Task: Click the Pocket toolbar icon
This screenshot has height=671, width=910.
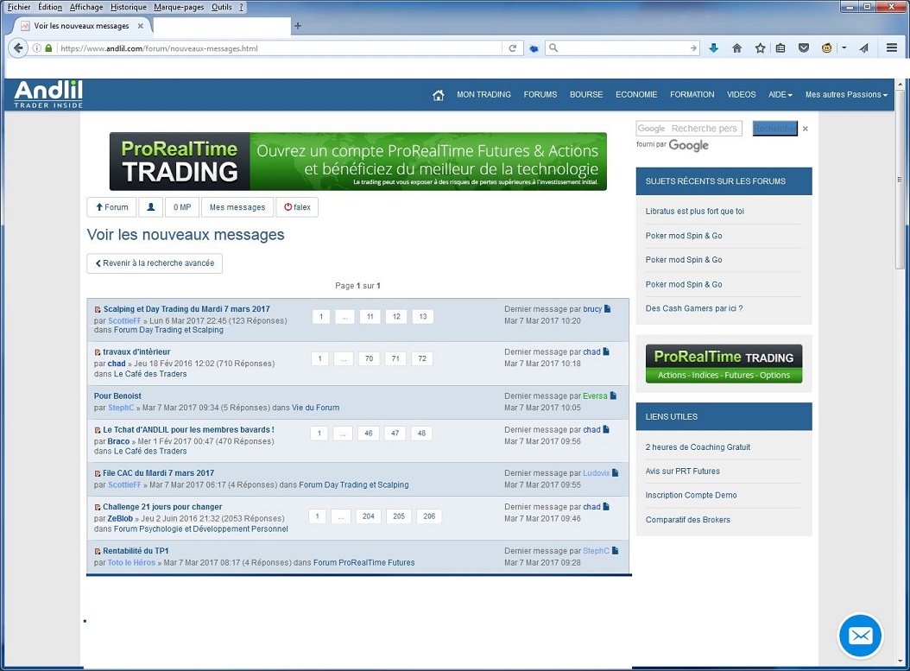Action: click(x=804, y=48)
